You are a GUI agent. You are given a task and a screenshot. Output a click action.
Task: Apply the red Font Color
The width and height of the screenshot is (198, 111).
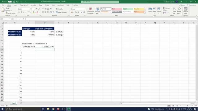[x=37, y=12]
